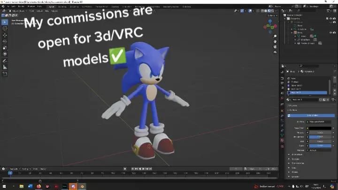Switch to the Layout workspace tab
Viewport: 338px width, 190px height.
click(x=52, y=7)
